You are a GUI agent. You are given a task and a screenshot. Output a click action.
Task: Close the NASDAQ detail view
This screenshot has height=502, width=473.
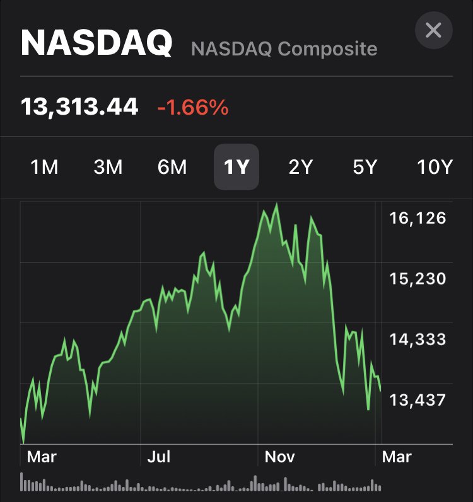pyautogui.click(x=434, y=30)
